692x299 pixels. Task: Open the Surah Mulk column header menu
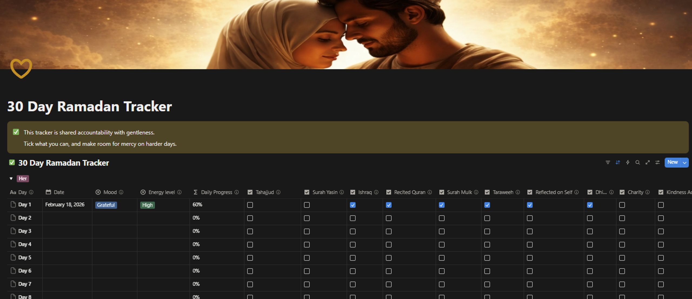(x=458, y=192)
